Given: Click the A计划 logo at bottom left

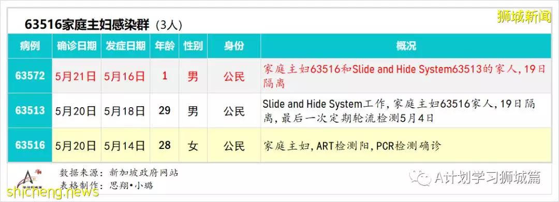Looking at the screenshot, I should pyautogui.click(x=30, y=179).
